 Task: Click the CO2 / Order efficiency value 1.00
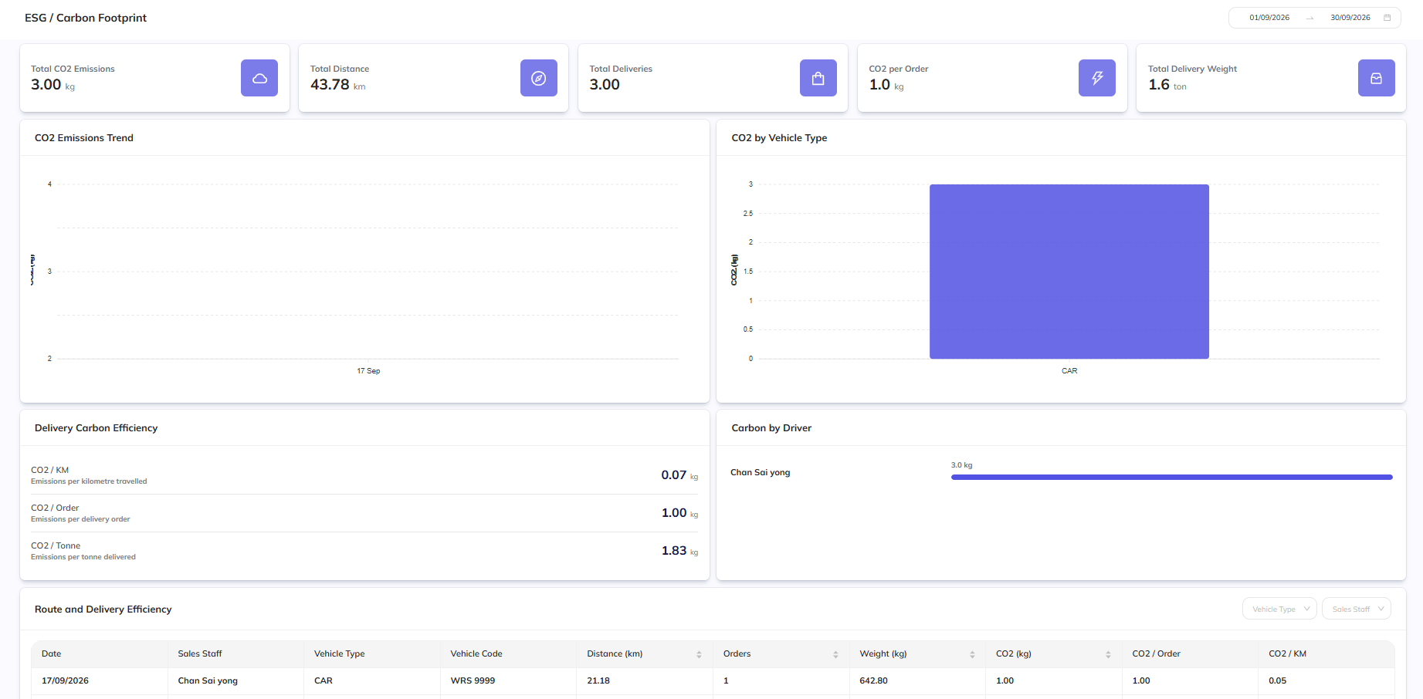(674, 513)
